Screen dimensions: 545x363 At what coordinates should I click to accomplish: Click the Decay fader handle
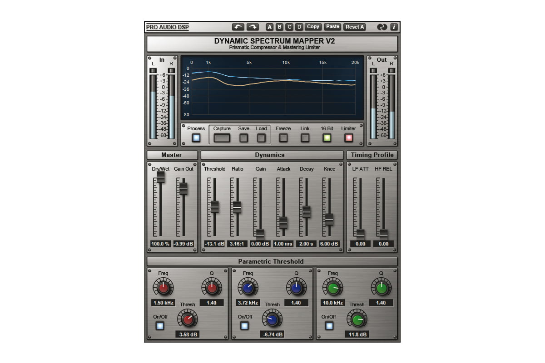(x=307, y=211)
